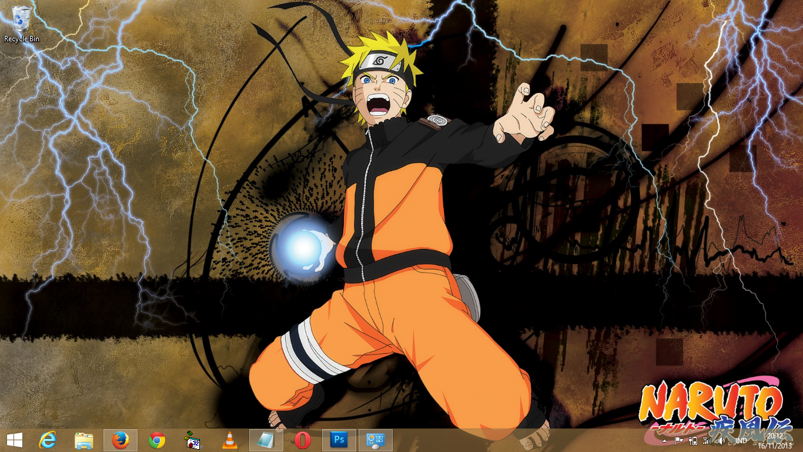The image size is (803, 452).
Task: Open the calendar app with number 32
Action: (192, 440)
